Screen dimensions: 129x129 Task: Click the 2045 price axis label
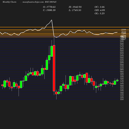[x=122, y=71]
